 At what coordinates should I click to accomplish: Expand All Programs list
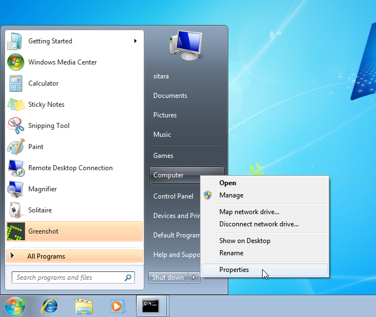[x=46, y=256]
